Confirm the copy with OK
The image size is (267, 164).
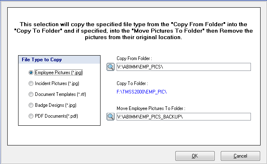tap(195, 156)
